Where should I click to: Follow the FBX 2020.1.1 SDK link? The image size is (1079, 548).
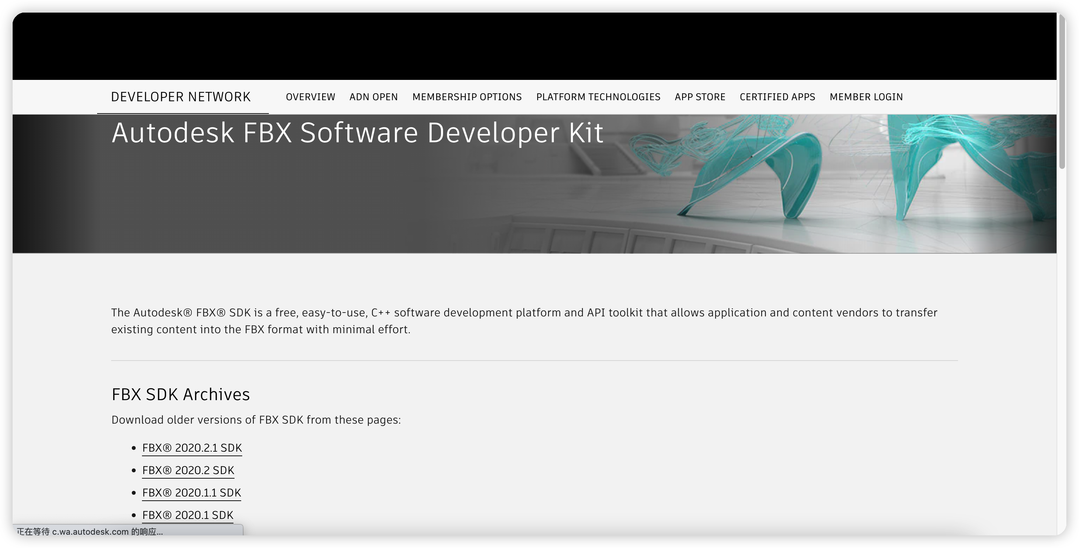click(191, 493)
